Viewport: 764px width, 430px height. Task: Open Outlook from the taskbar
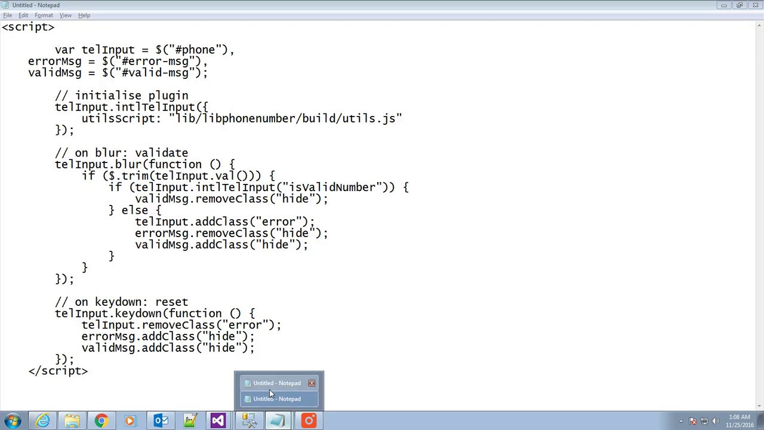pyautogui.click(x=160, y=421)
